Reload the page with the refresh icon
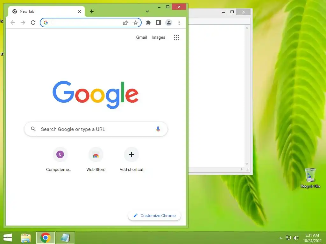 (x=33, y=23)
